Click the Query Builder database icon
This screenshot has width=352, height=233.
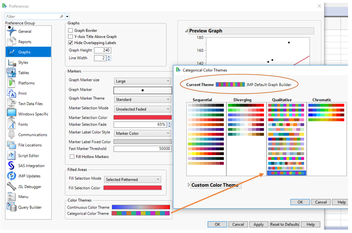click(11, 207)
